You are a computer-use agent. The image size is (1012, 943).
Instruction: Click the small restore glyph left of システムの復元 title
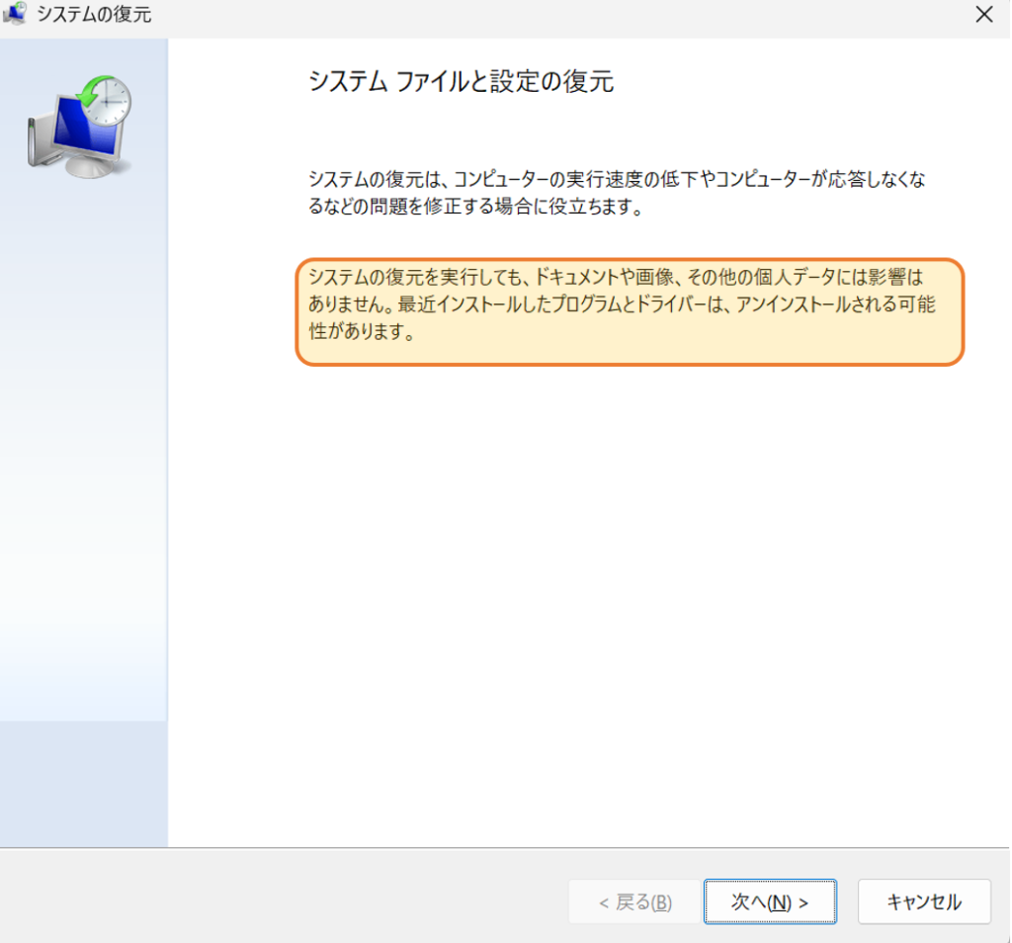[x=16, y=15]
